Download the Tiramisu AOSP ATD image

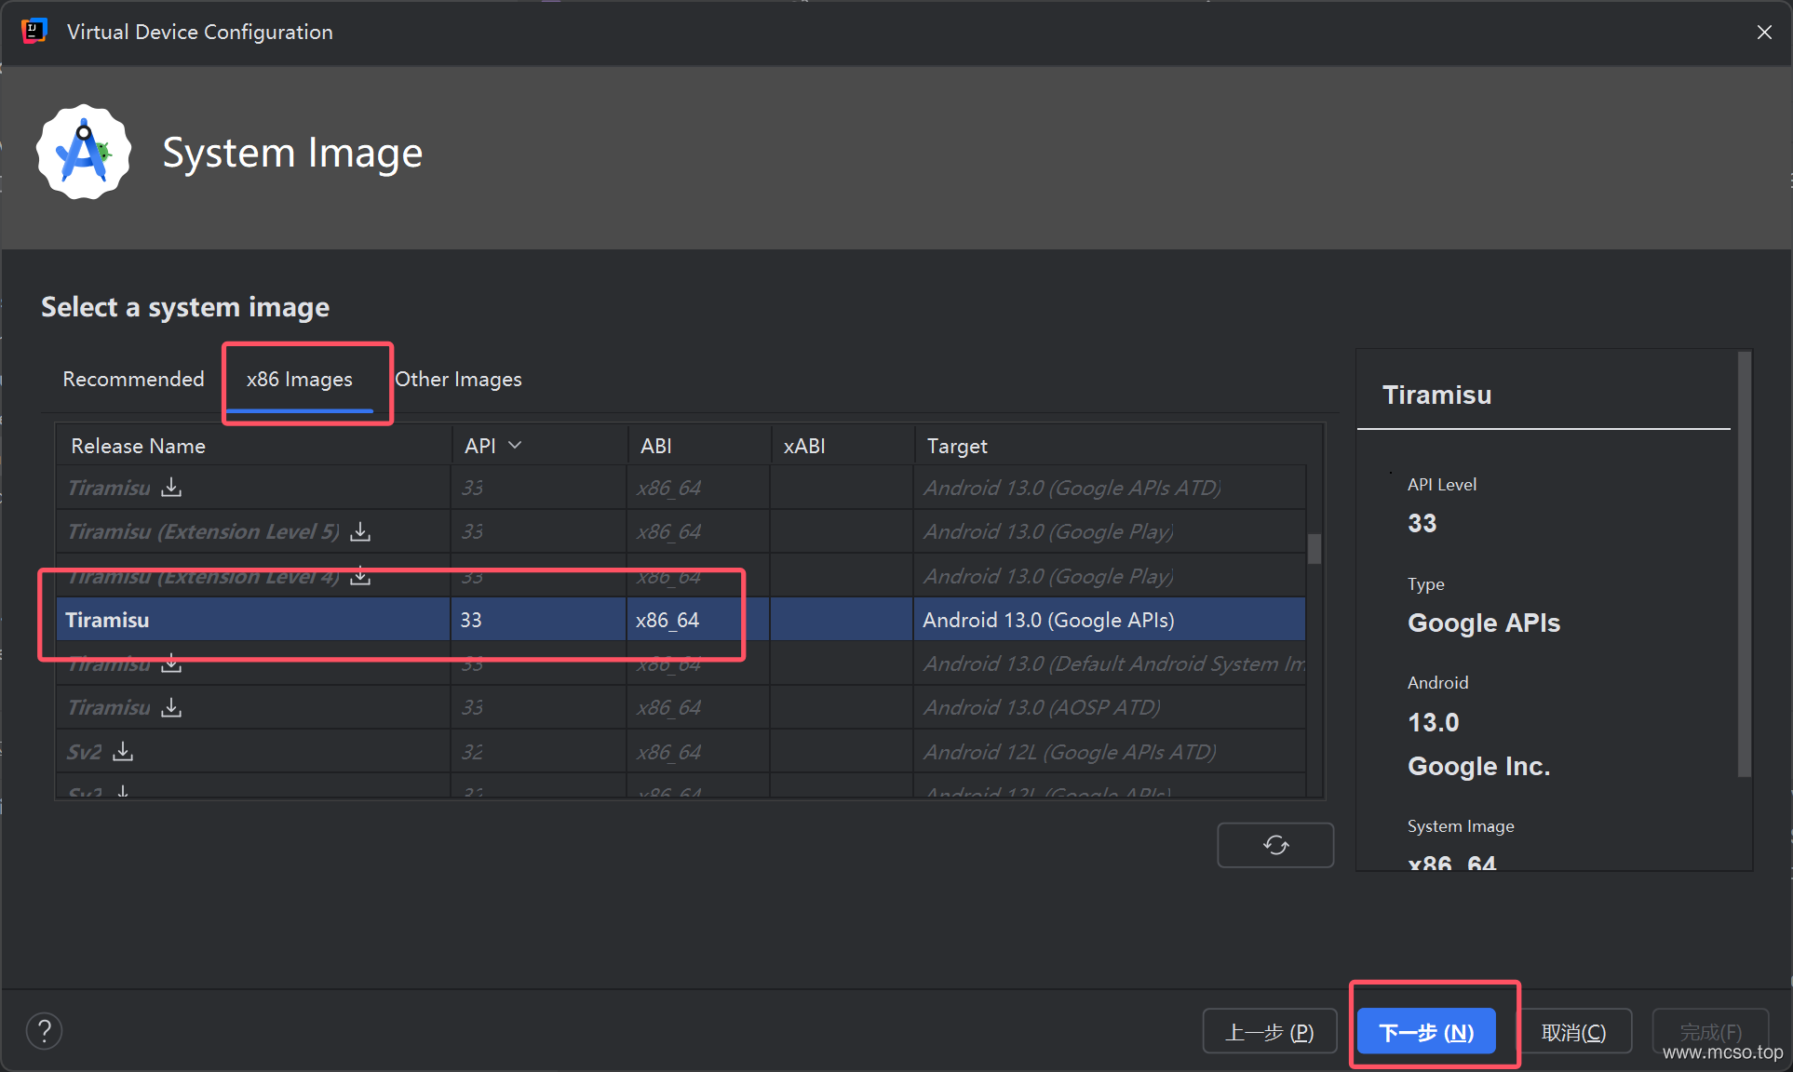pyautogui.click(x=171, y=707)
